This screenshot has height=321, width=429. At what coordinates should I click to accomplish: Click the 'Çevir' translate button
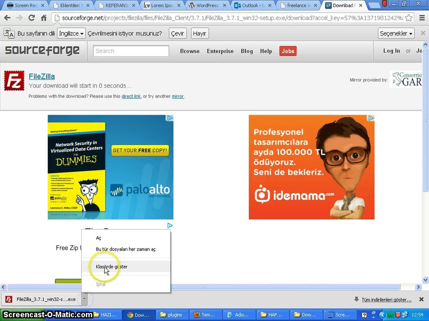click(177, 33)
